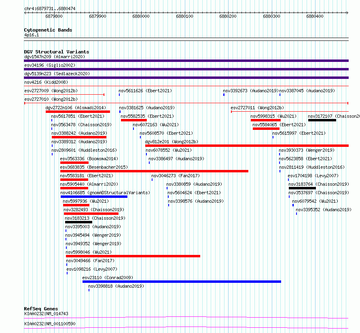Open nsv5608570 (Ebert2021) label
Image resolution: width=360 pixels, height=333 pixels.
tap(166, 133)
